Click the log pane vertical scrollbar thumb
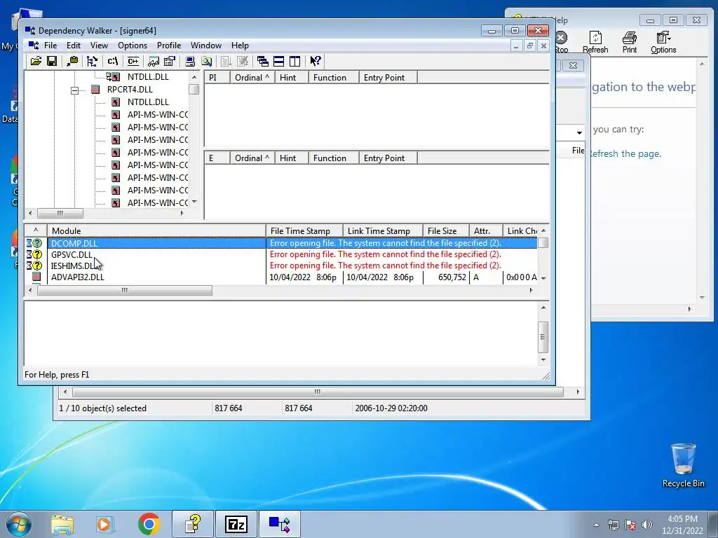This screenshot has width=718, height=538. 543,337
